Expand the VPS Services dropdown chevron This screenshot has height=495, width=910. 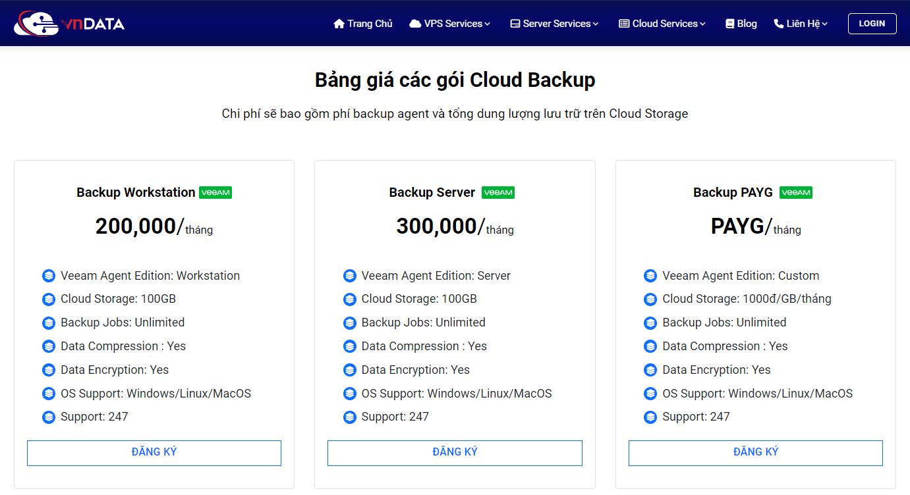point(488,24)
